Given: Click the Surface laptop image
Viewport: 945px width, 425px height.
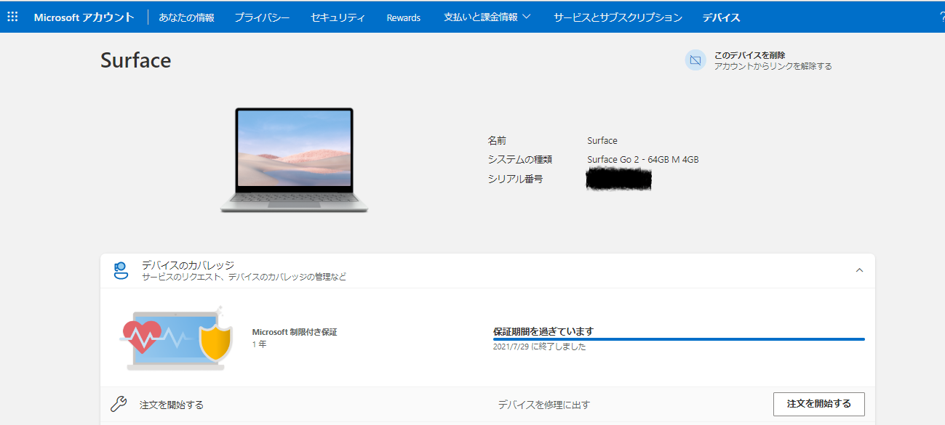Looking at the screenshot, I should [x=294, y=160].
